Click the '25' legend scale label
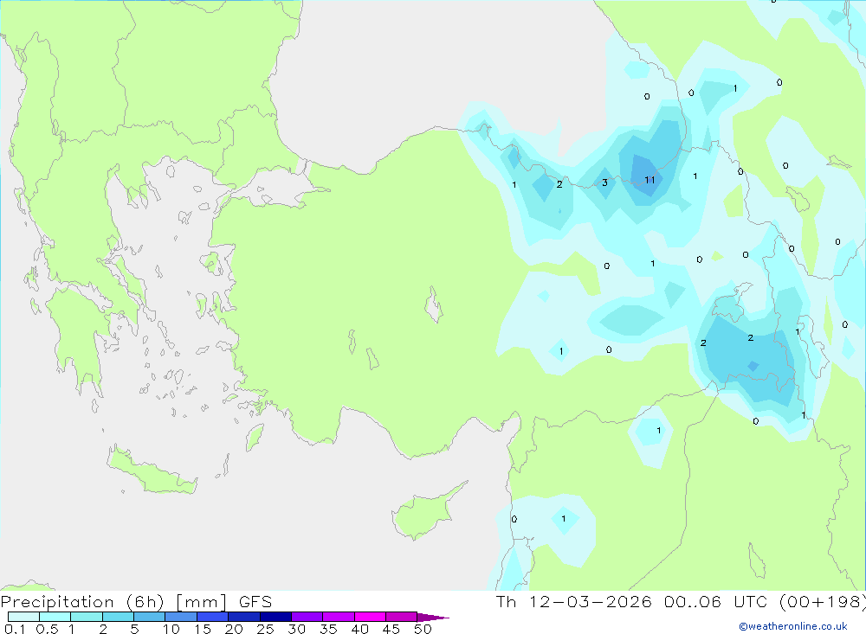This screenshot has width=866, height=634. pos(265,629)
